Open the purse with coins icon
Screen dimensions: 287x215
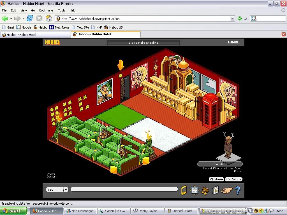click(205, 191)
